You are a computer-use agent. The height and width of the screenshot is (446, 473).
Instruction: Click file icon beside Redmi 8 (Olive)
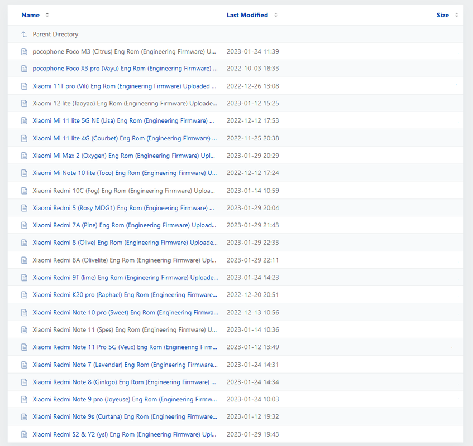[x=25, y=243]
